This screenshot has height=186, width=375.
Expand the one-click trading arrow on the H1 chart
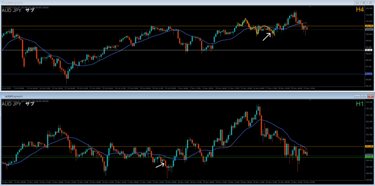tap(3, 102)
